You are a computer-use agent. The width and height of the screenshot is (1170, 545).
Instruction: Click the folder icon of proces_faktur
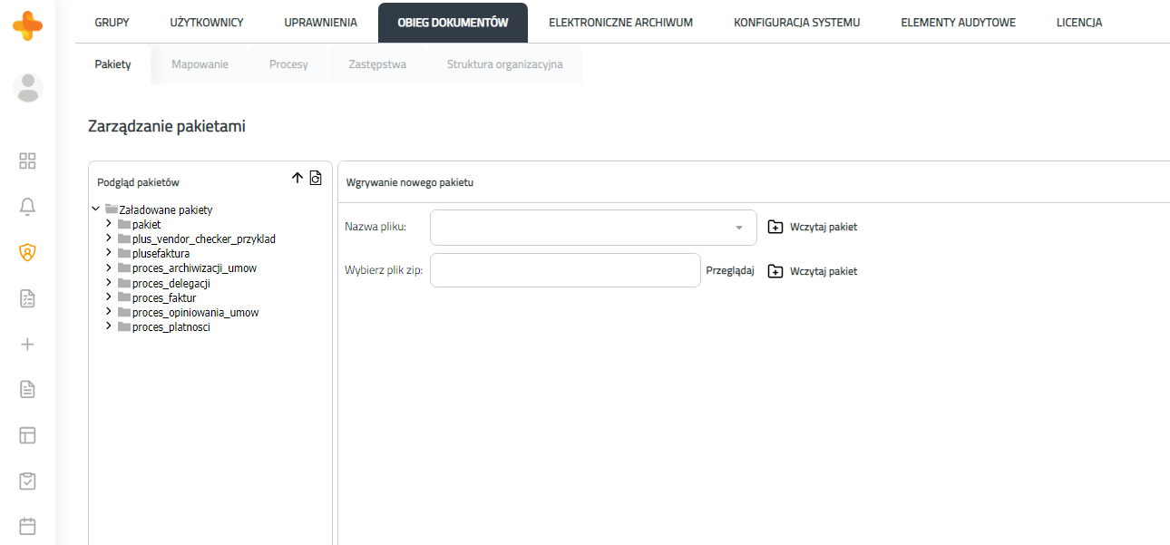pos(124,297)
